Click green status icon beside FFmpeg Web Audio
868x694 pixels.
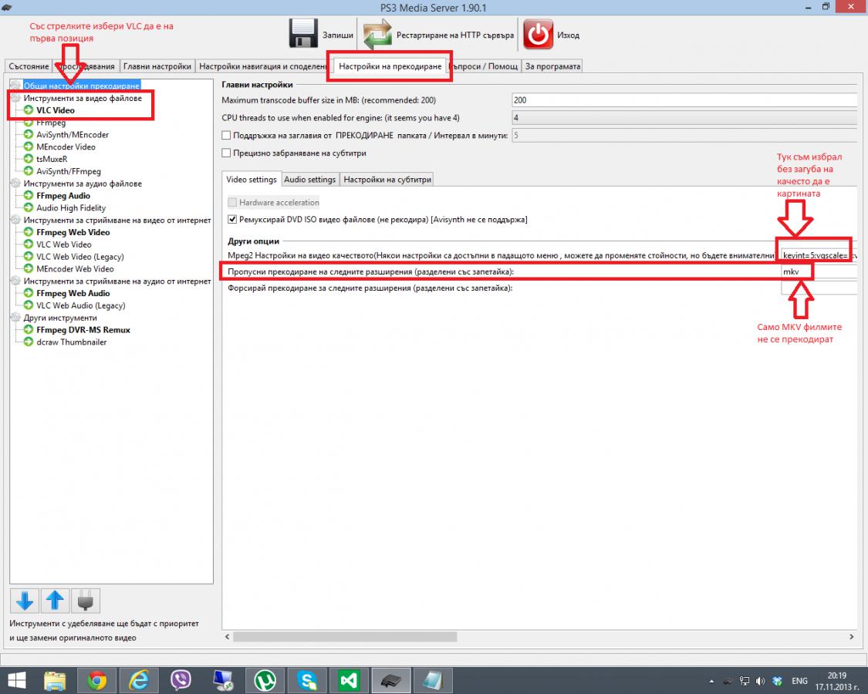click(x=29, y=293)
